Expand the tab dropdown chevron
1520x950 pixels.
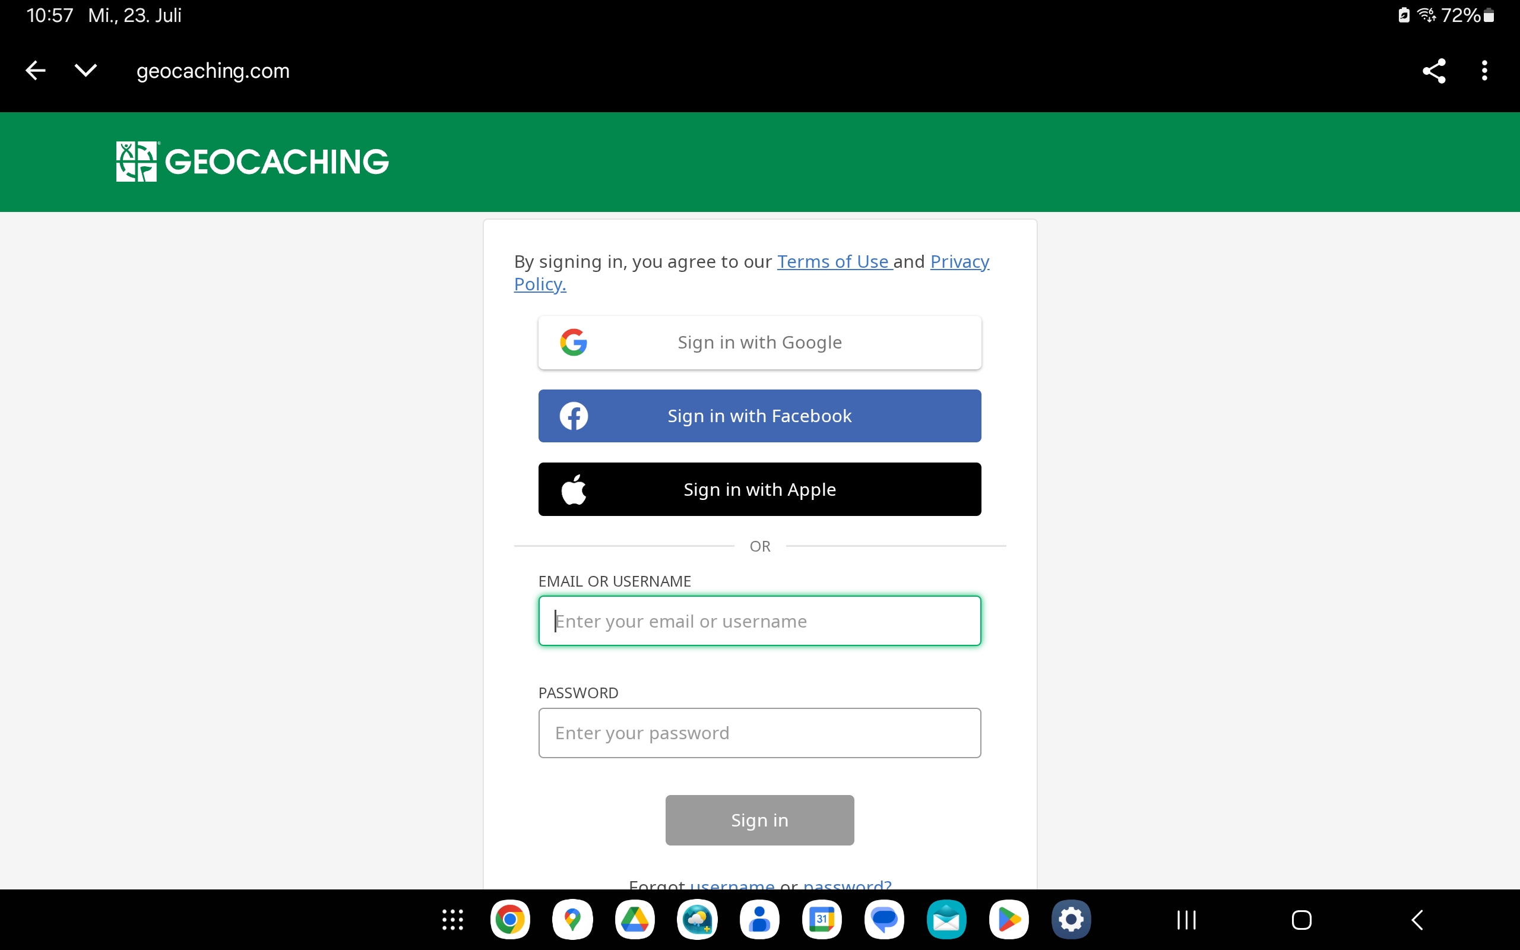coord(85,71)
